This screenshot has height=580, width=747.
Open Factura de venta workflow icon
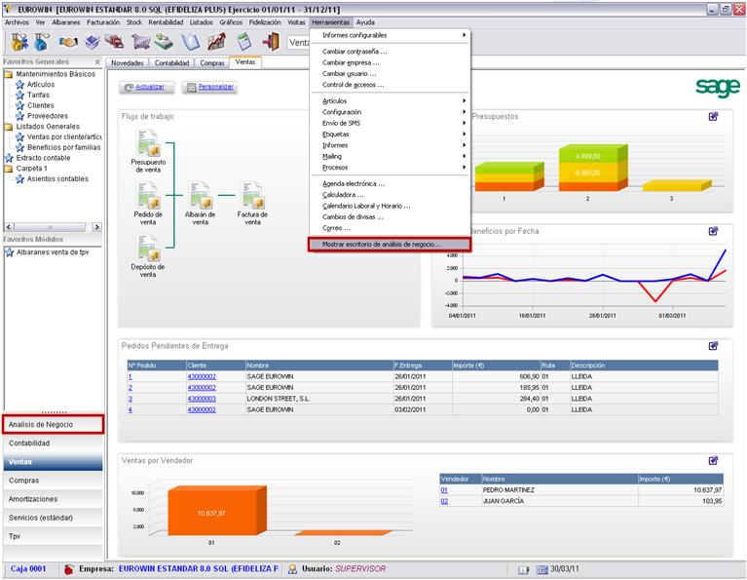coord(252,196)
